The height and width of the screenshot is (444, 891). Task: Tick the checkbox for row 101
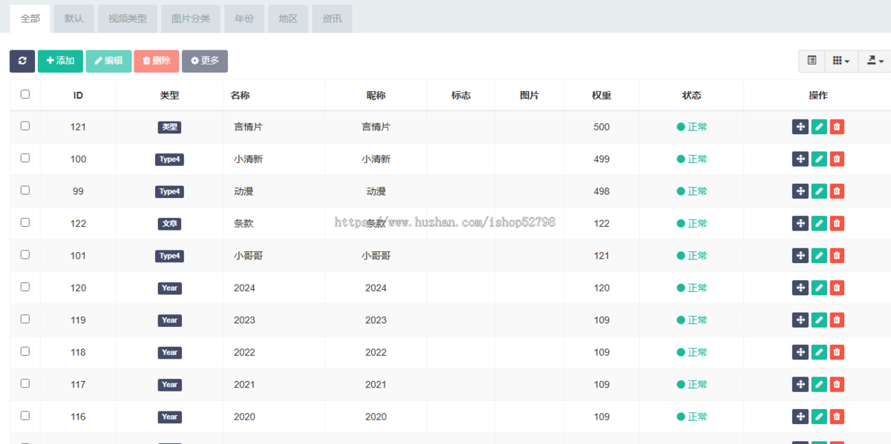25,255
